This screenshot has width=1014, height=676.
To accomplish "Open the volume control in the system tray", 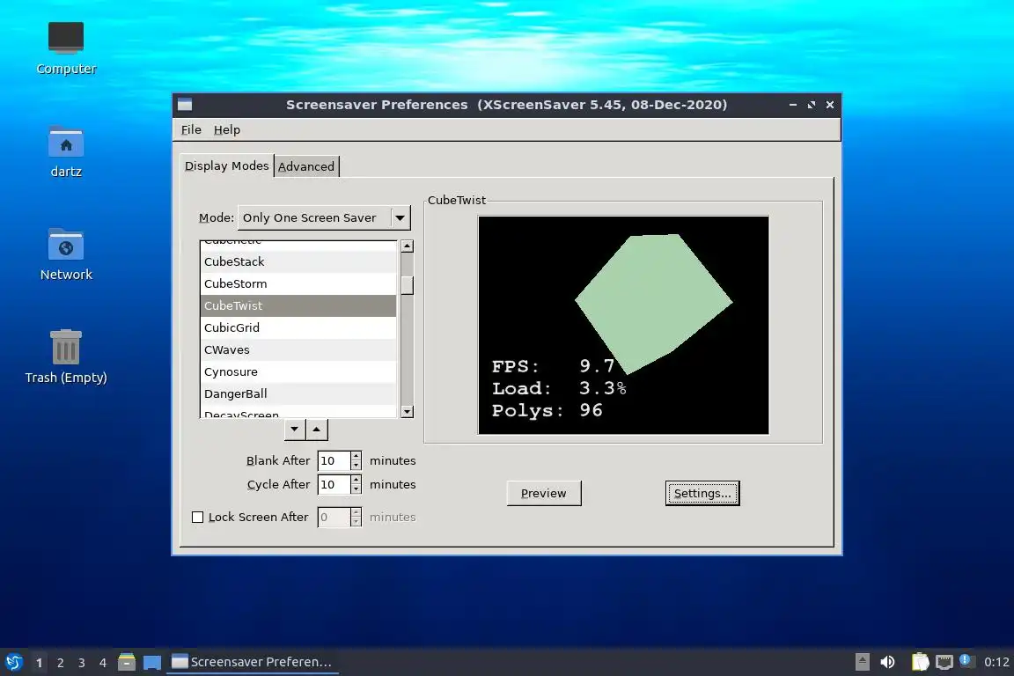I will [x=888, y=662].
